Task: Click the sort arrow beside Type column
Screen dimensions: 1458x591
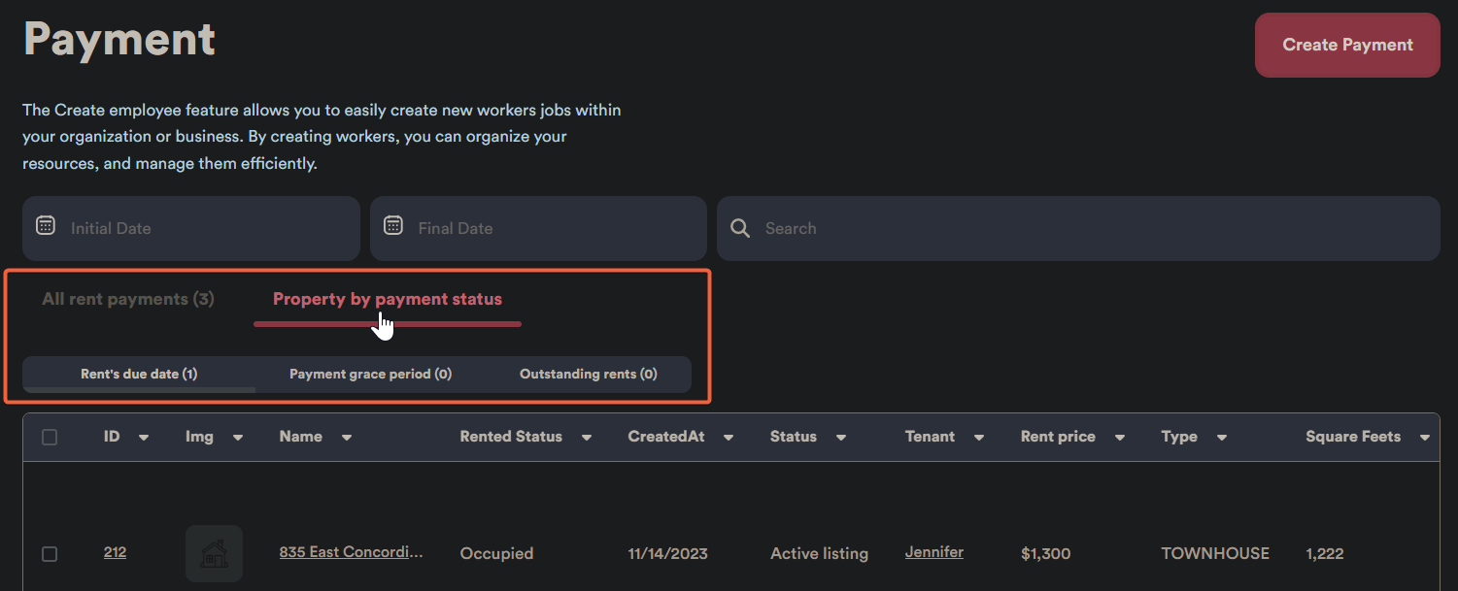Action: point(1222,438)
